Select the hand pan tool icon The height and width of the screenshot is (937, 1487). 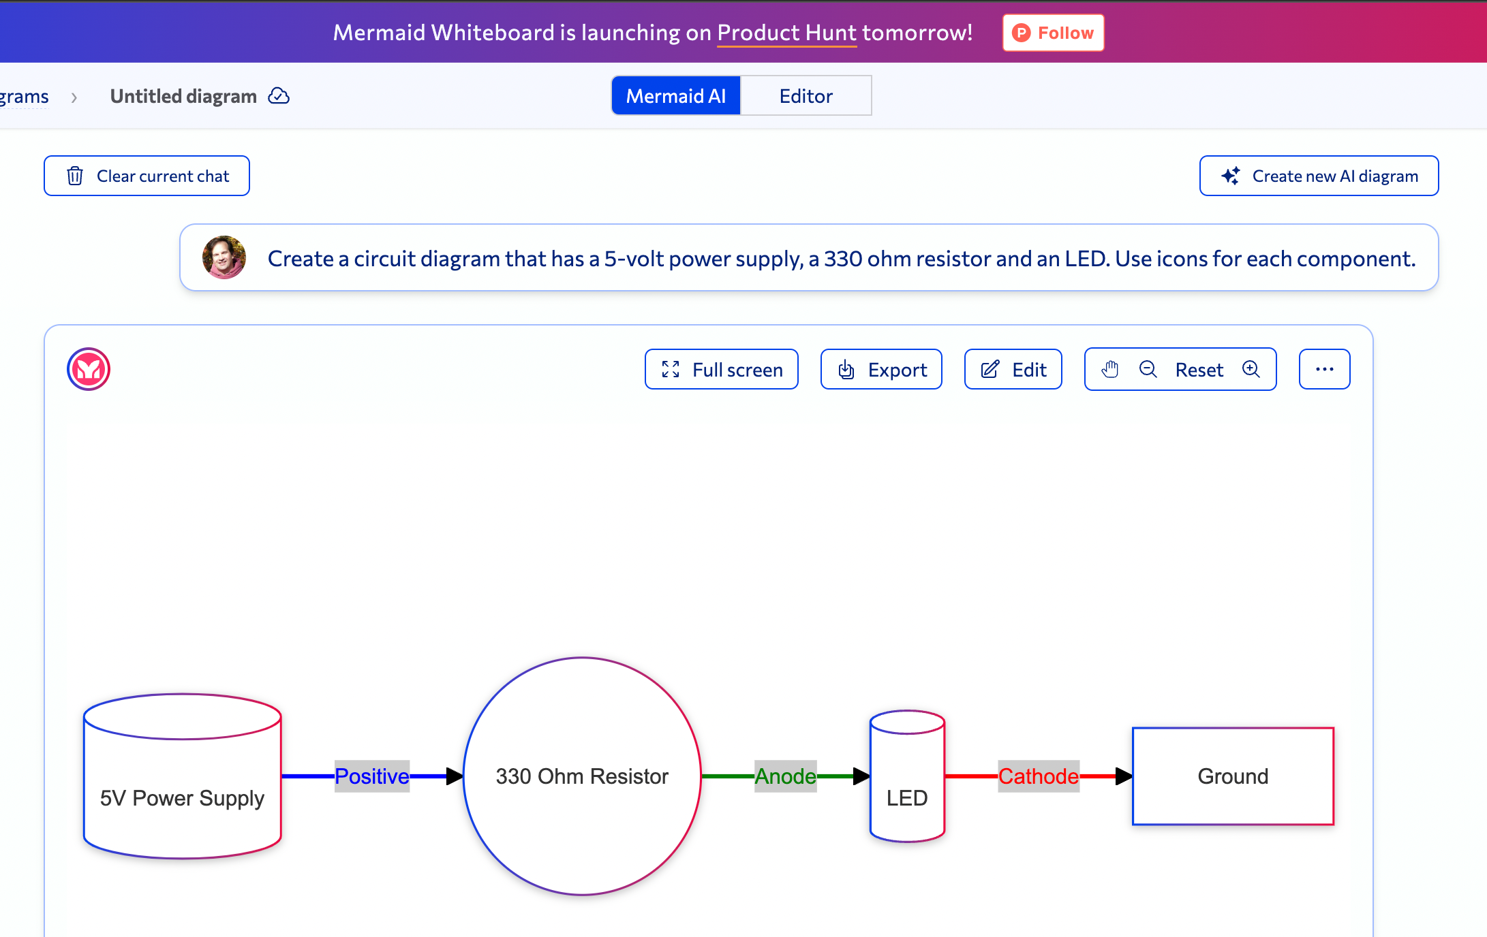pyautogui.click(x=1110, y=369)
